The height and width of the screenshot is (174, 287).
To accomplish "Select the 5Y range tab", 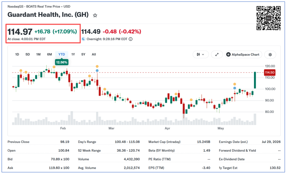I will pyautogui.click(x=83, y=54).
